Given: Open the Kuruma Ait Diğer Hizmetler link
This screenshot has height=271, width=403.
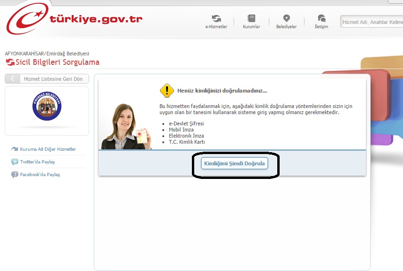Looking at the screenshot, I should click(x=48, y=149).
